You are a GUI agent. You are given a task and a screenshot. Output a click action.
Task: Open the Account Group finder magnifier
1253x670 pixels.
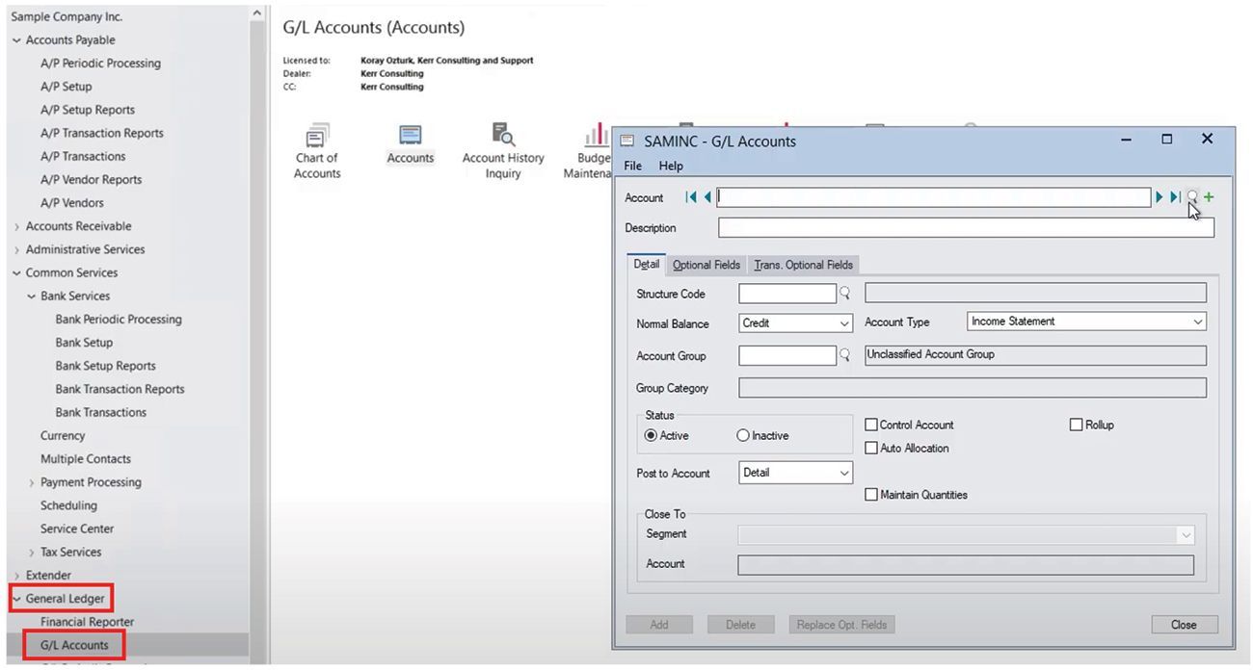pos(845,355)
